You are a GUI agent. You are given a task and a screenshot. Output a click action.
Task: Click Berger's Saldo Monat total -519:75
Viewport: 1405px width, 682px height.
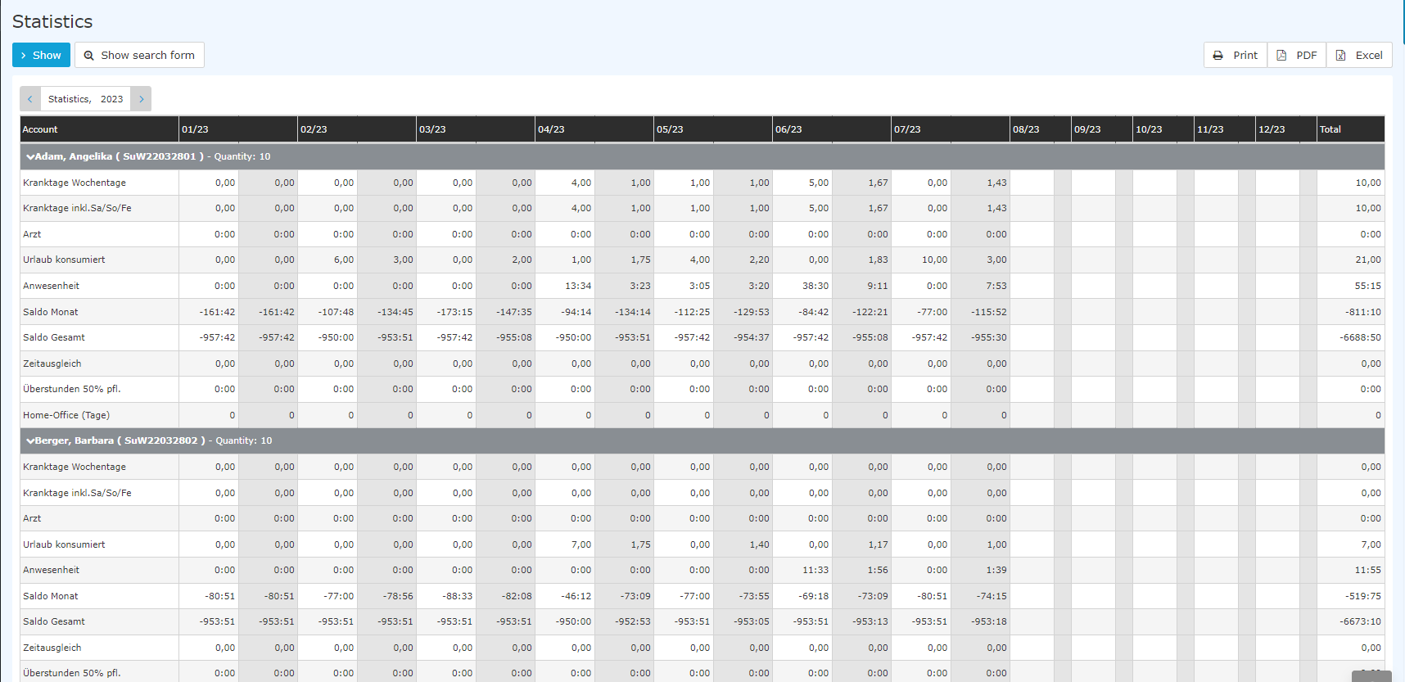[1362, 596]
